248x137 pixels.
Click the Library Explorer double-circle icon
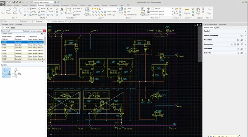click(13, 28)
